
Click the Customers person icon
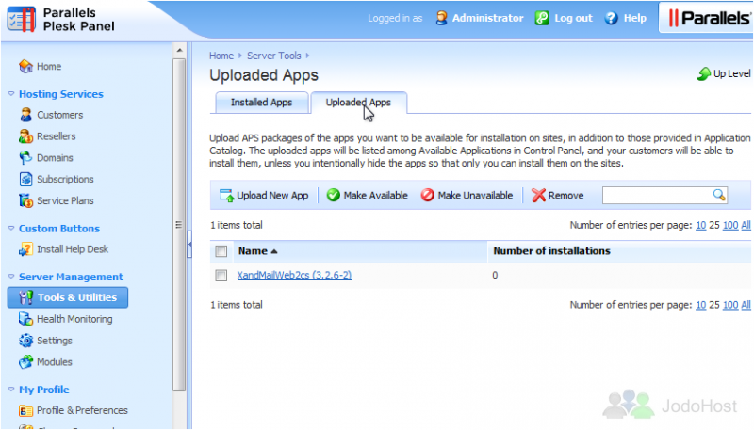tap(25, 115)
